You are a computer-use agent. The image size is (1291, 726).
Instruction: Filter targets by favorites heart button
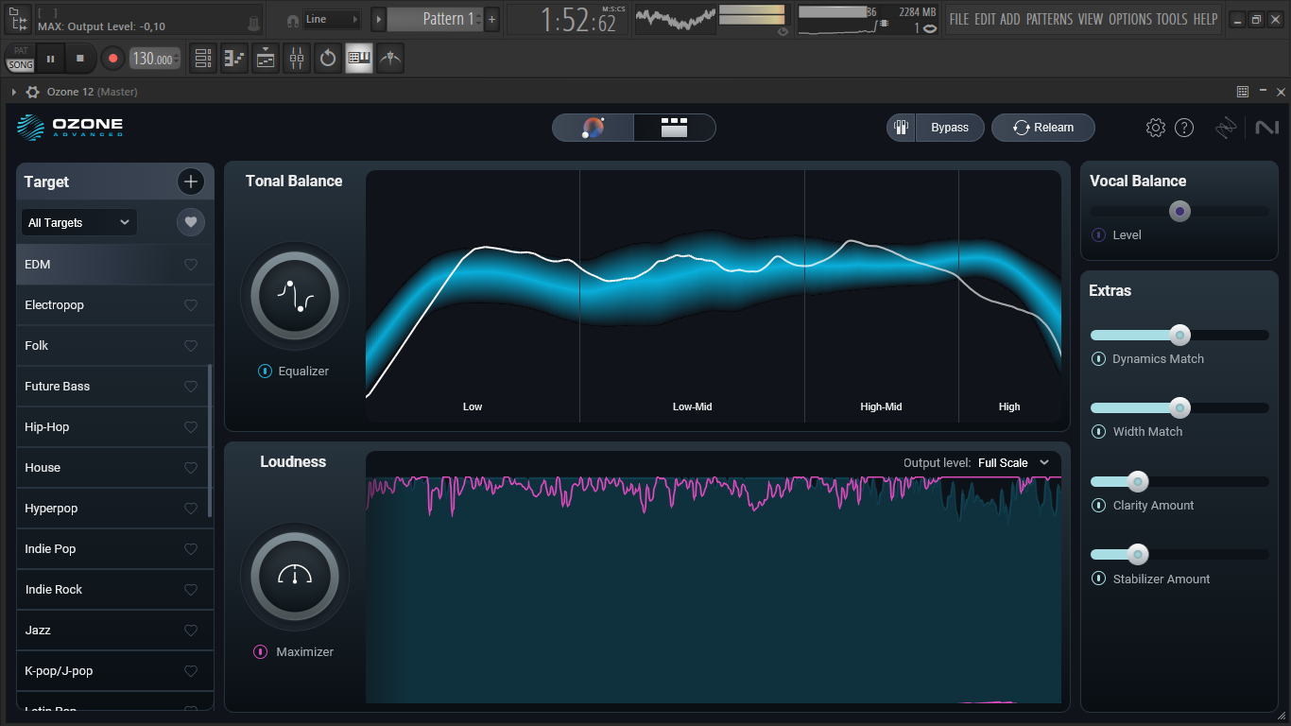tap(190, 222)
